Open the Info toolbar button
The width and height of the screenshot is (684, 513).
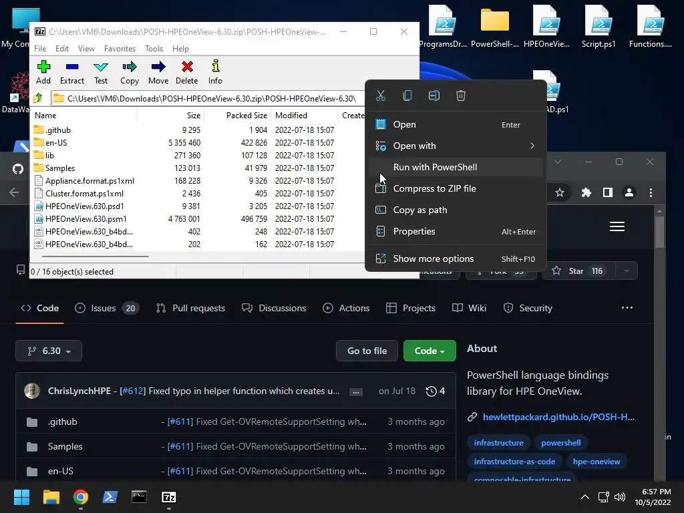click(x=215, y=72)
